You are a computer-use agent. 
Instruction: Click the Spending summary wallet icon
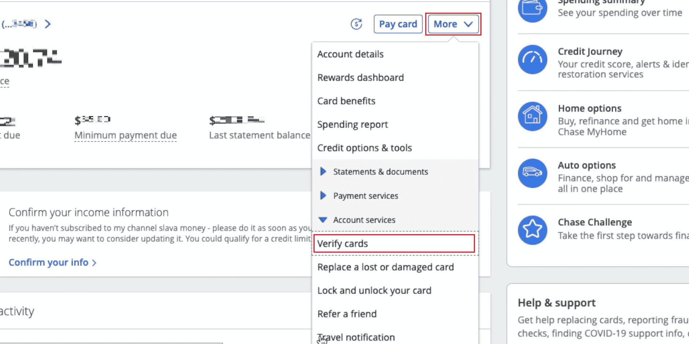click(532, 8)
